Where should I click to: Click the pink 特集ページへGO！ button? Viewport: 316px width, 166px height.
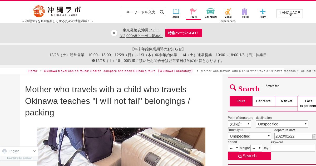(x=184, y=33)
